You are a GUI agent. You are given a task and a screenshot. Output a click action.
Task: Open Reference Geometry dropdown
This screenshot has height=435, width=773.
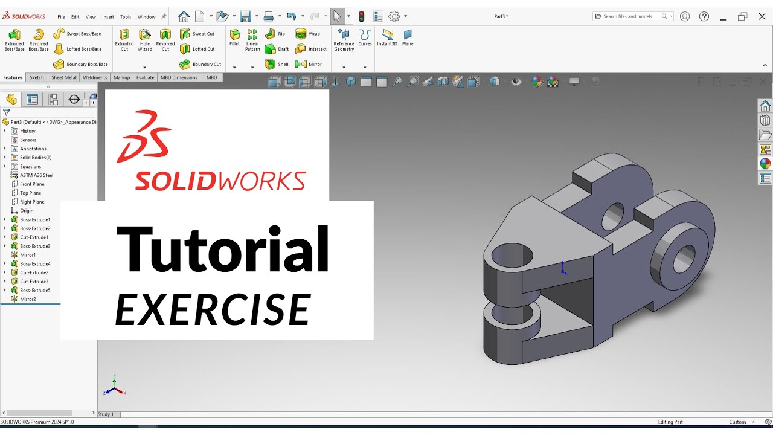344,66
